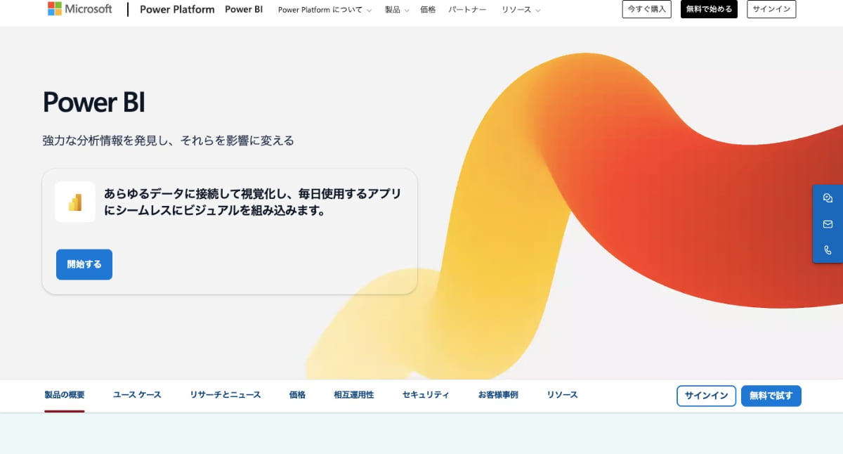
Task: Click the 無料で始める button
Action: (708, 9)
